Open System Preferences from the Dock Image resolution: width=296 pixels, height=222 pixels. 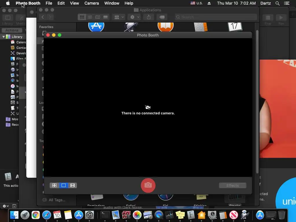pyautogui.click(x=90, y=215)
